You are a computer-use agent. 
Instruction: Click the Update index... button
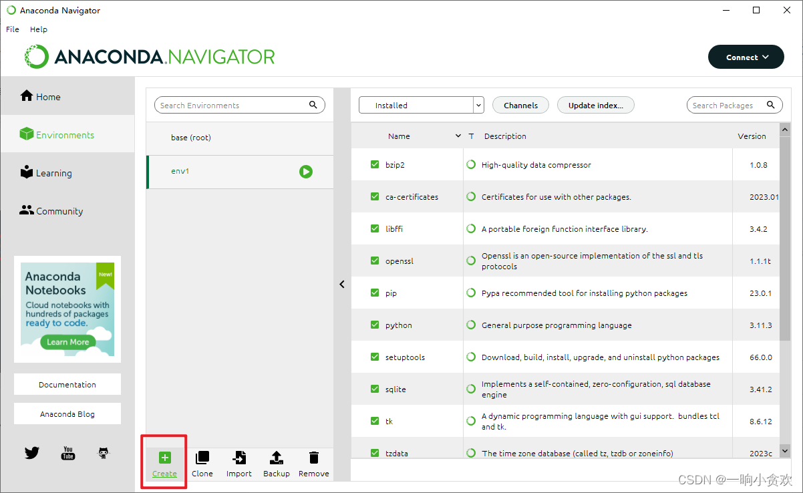[x=595, y=105]
